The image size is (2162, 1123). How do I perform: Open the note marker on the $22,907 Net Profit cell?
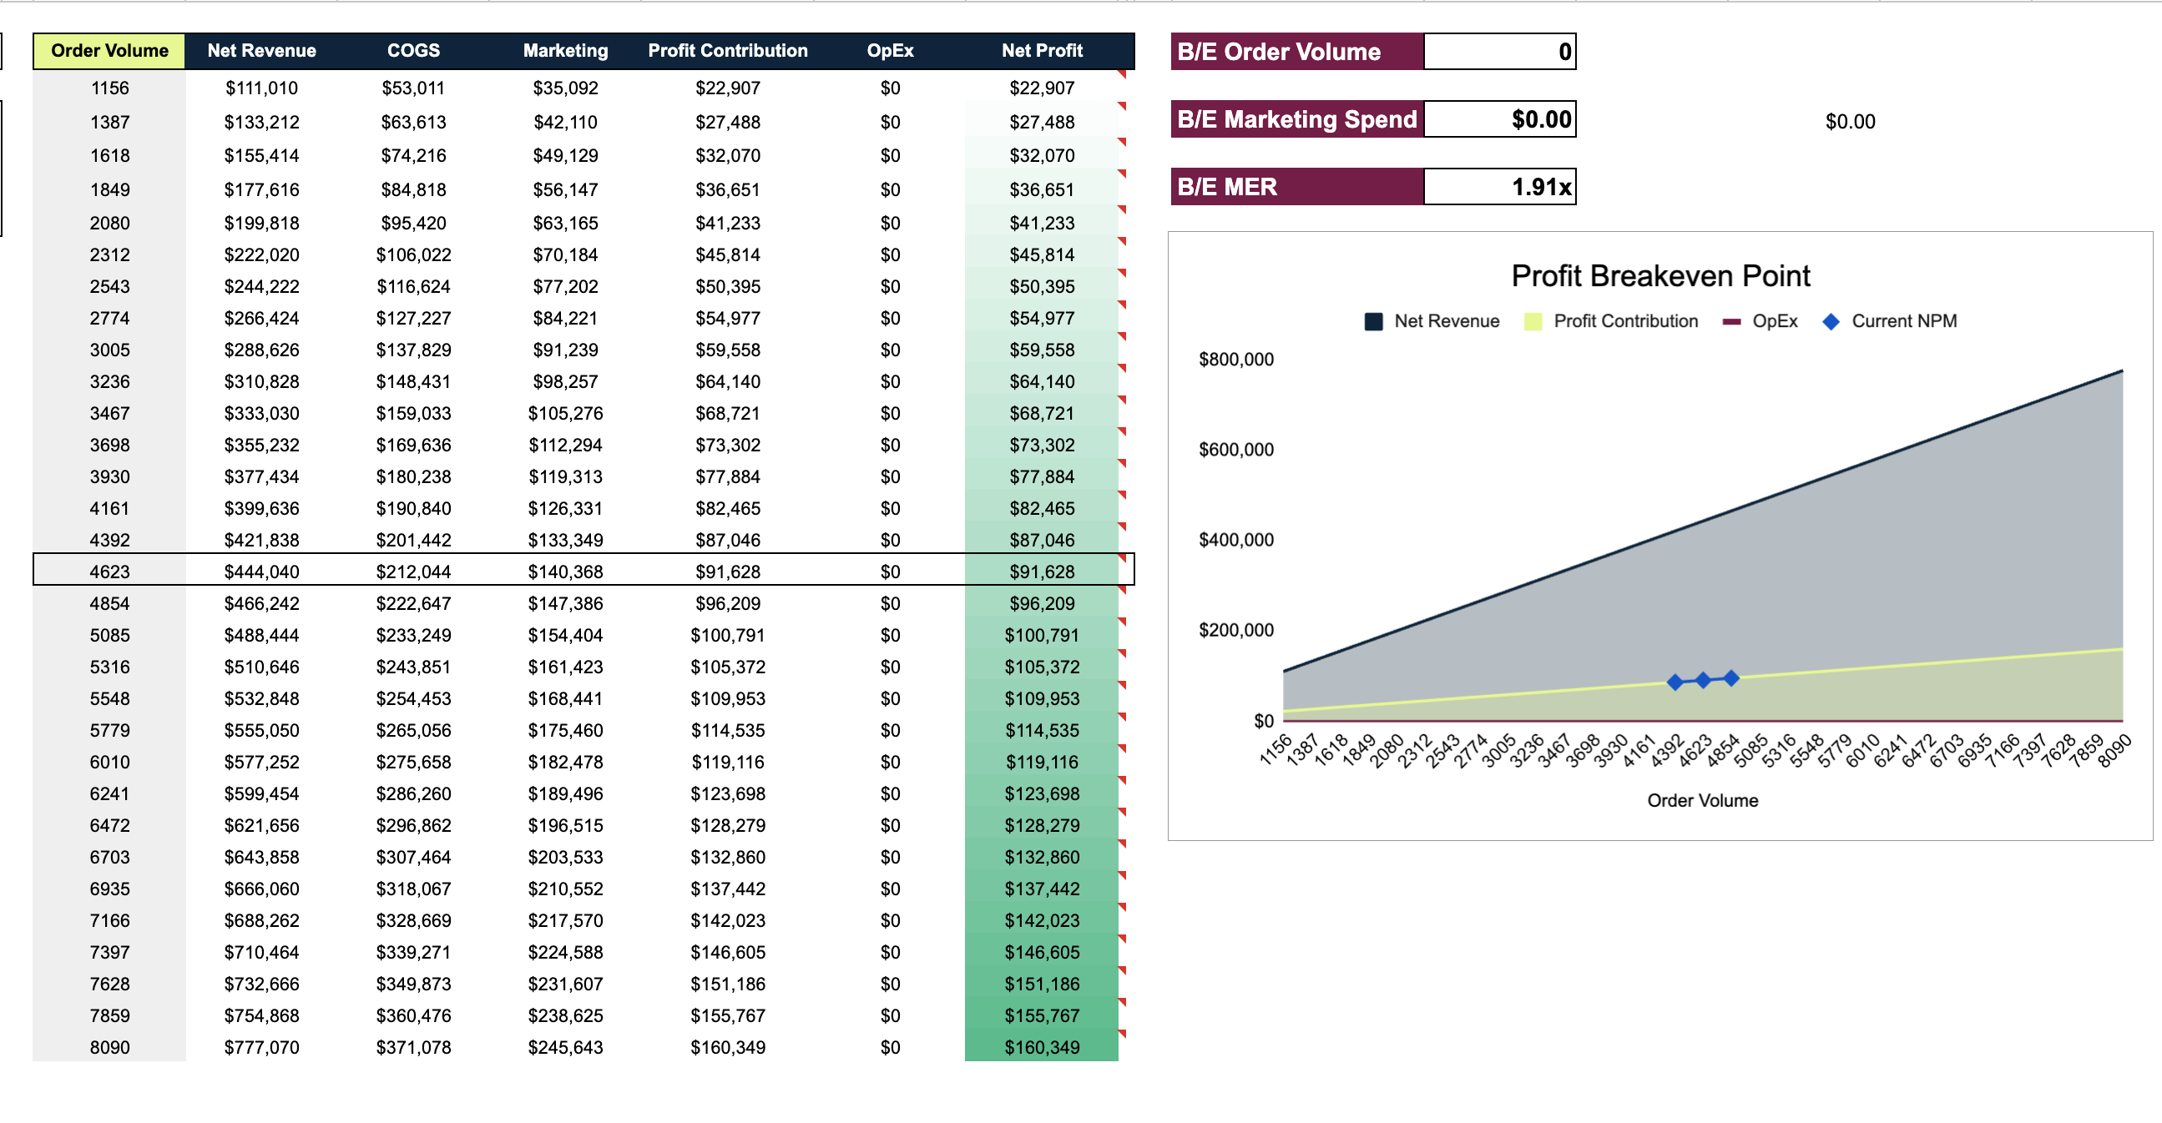tap(1122, 75)
